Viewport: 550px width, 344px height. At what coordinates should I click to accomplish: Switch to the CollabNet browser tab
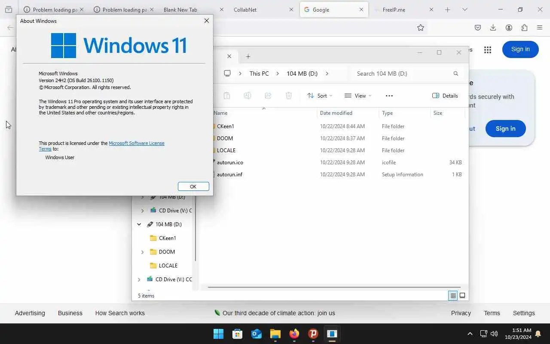245,9
